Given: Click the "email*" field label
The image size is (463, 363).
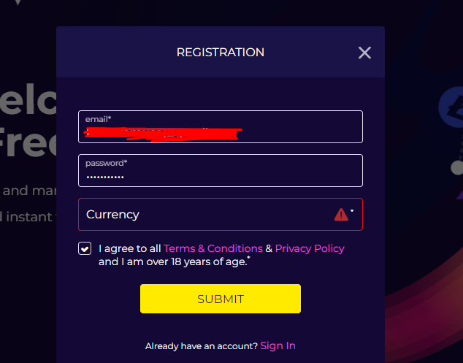Looking at the screenshot, I should coord(98,119).
